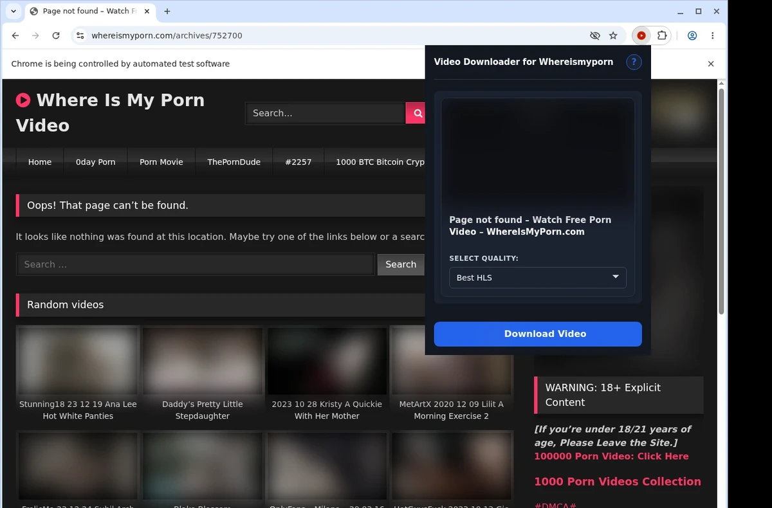The image size is (772, 508).
Task: Click the red video downloader extension icon
Action: pyautogui.click(x=641, y=36)
